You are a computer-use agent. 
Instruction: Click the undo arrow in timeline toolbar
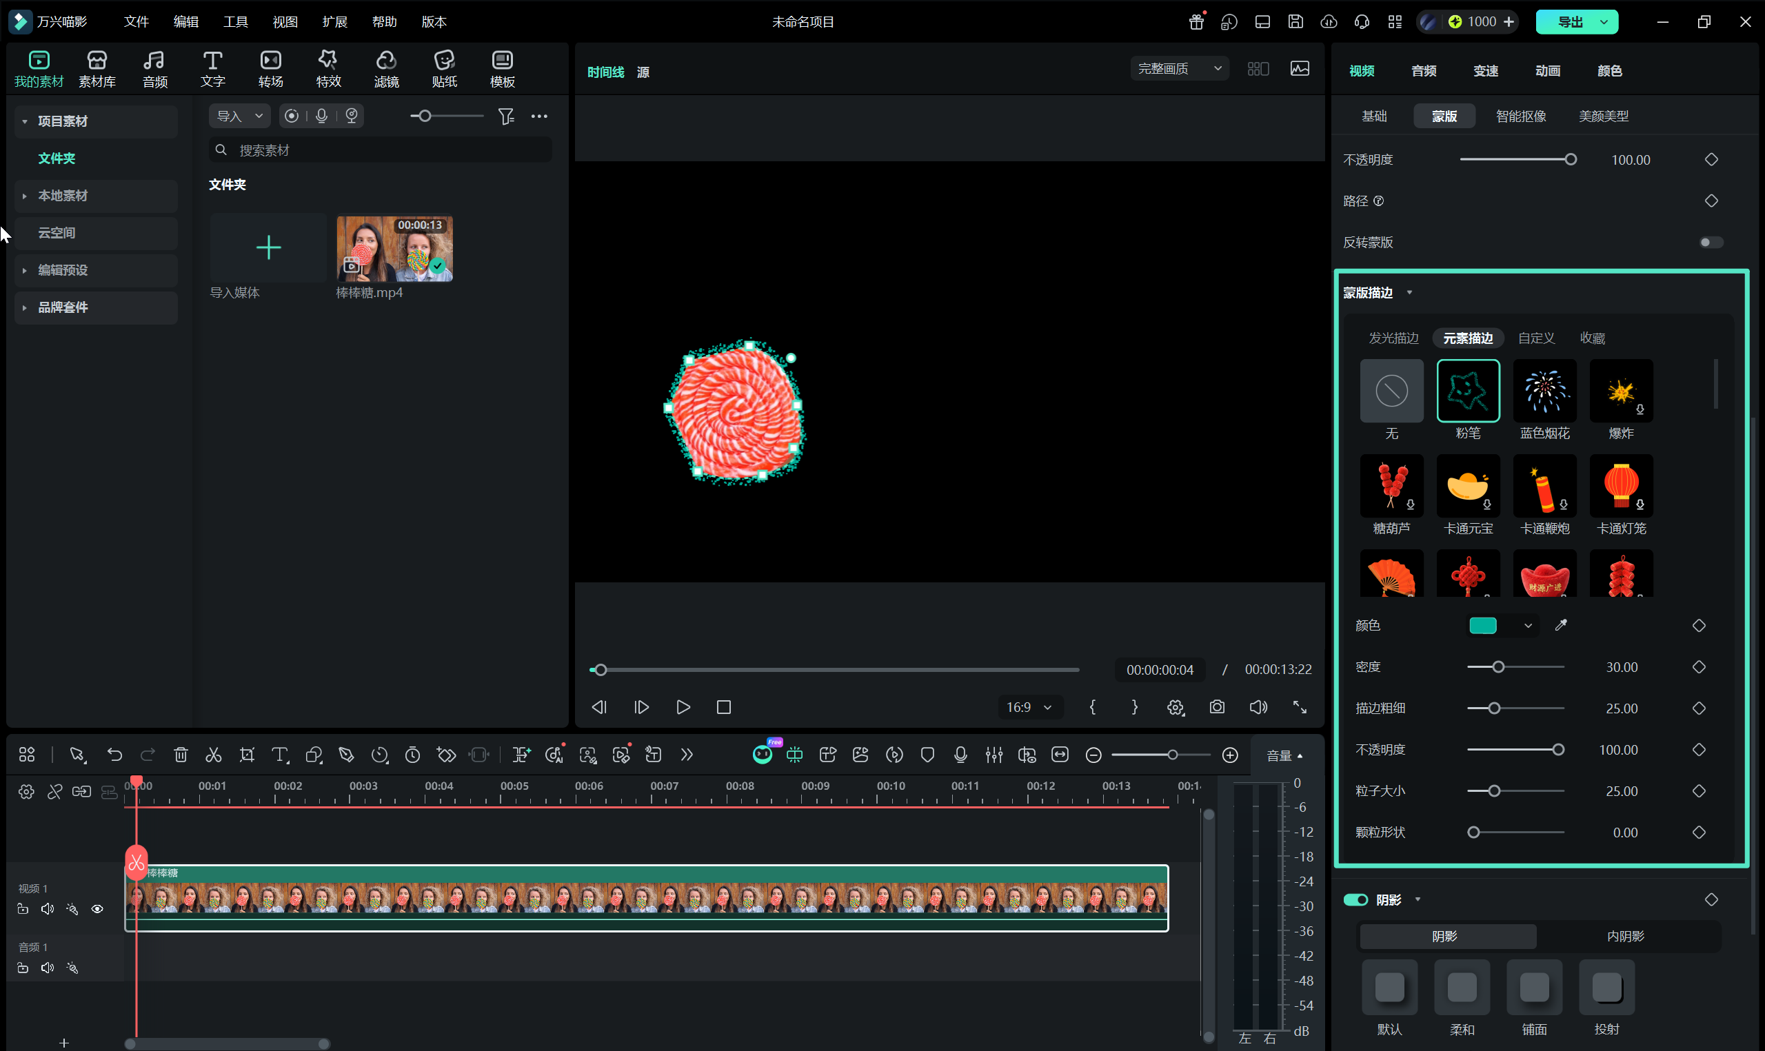114,755
